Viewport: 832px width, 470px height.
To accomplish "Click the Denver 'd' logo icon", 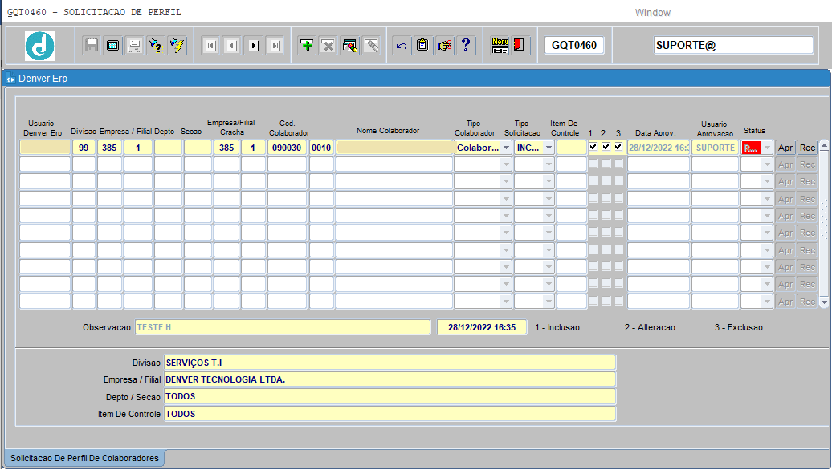I will coord(39,46).
